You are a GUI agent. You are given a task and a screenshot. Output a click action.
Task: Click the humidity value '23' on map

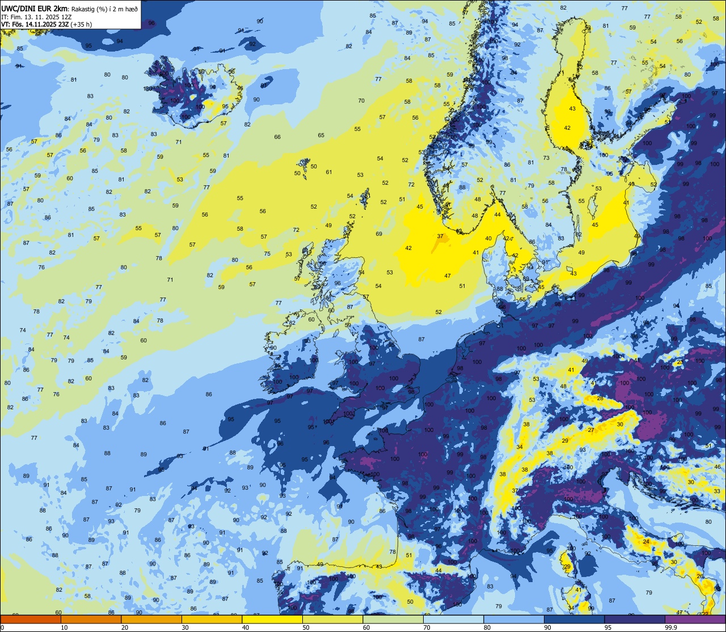(x=679, y=362)
